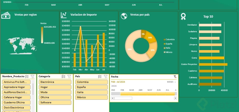Image resolution: width=239 pixels, height=112 pixels.
Task: Click the award ribbon icon beside Top 10
Action: (x=183, y=16)
